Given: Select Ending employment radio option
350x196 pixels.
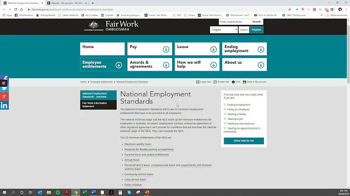Looking at the screenshot, I should pos(225,104).
